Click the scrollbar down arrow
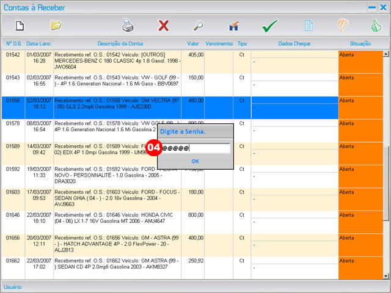This screenshot has height=293, width=391. tap(386, 276)
